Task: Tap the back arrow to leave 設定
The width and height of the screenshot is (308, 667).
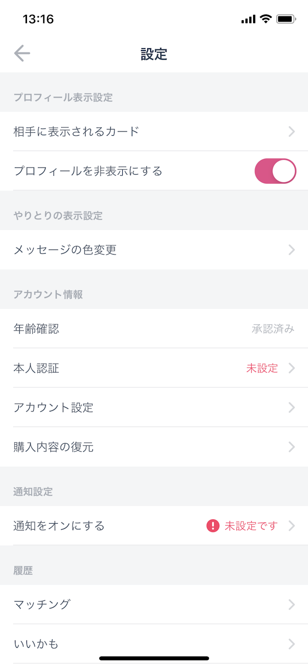Action: point(22,53)
